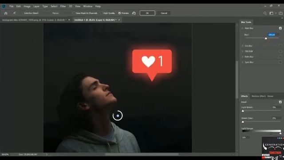Click the reset (remove all pins) arrow icon
The height and width of the screenshot is (160, 284).
[134, 13]
